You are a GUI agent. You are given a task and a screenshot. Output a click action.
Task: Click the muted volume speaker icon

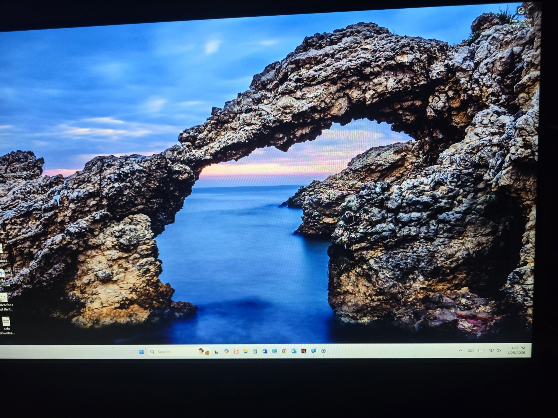coord(499,350)
